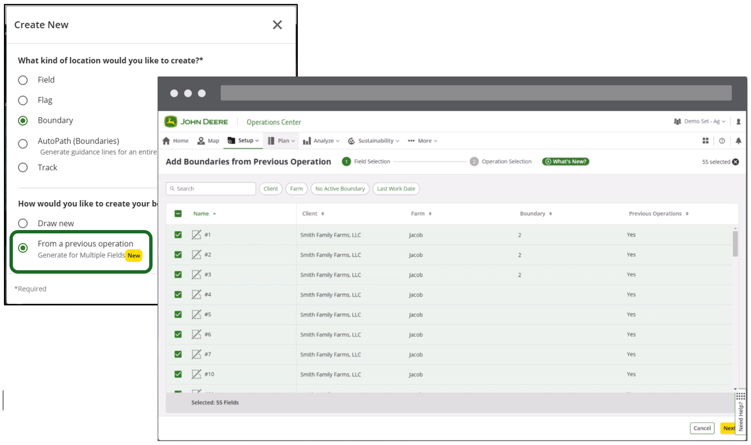Uncheck the checkbox for field #1
Viewport: 751px width, 445px height.
click(x=178, y=235)
